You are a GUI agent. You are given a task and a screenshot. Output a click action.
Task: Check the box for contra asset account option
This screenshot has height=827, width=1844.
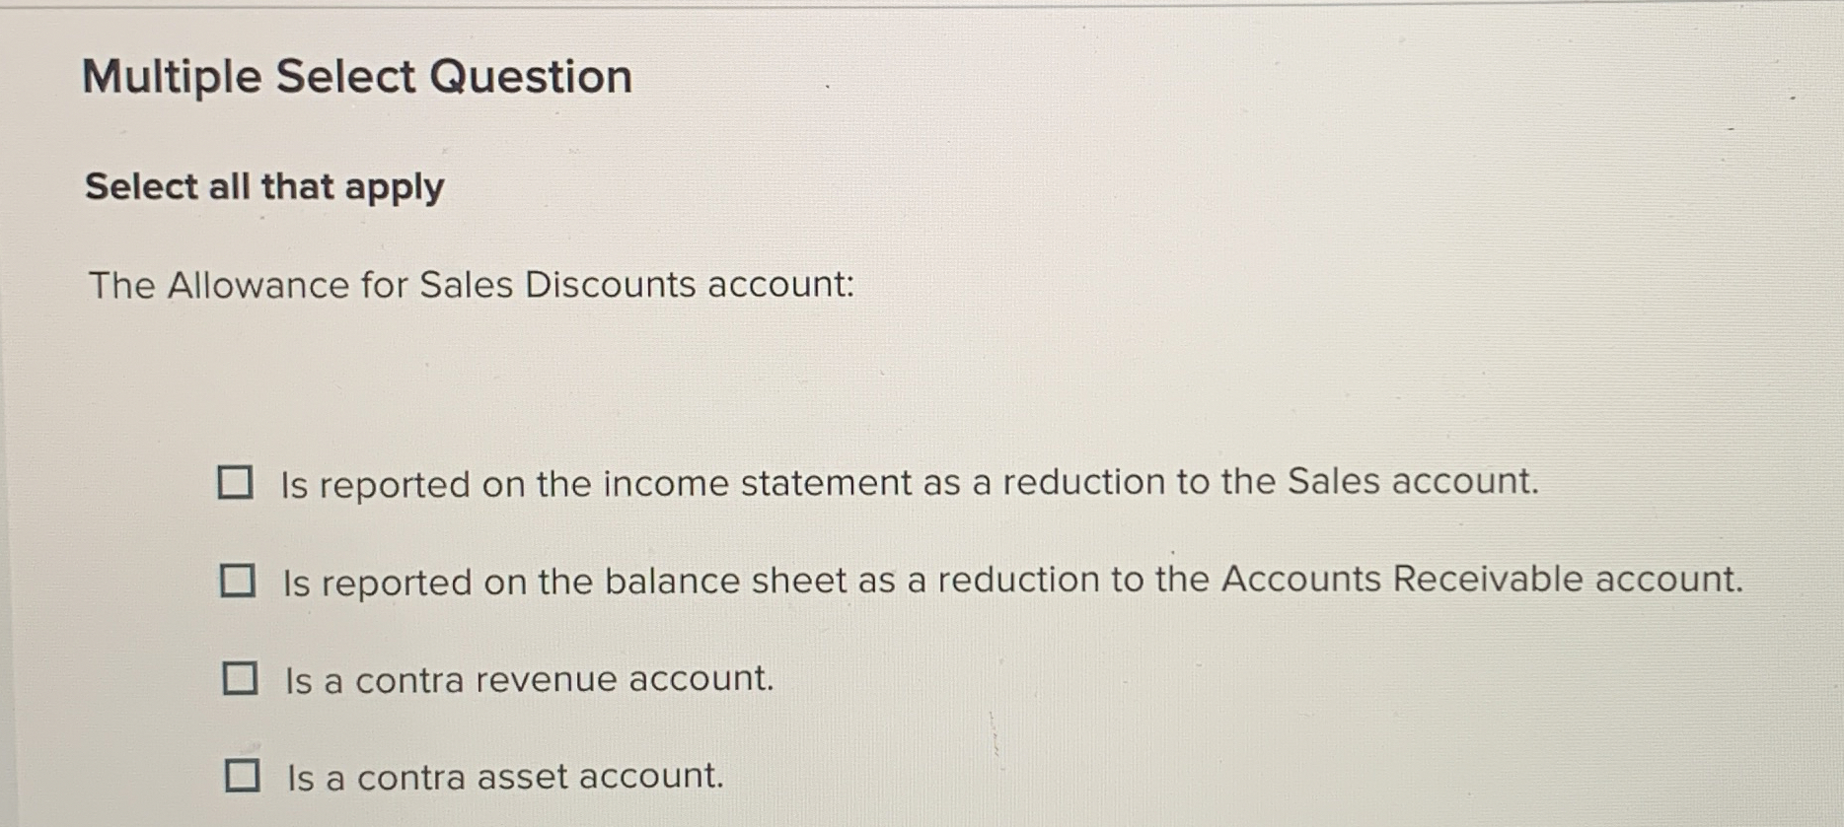(x=241, y=776)
